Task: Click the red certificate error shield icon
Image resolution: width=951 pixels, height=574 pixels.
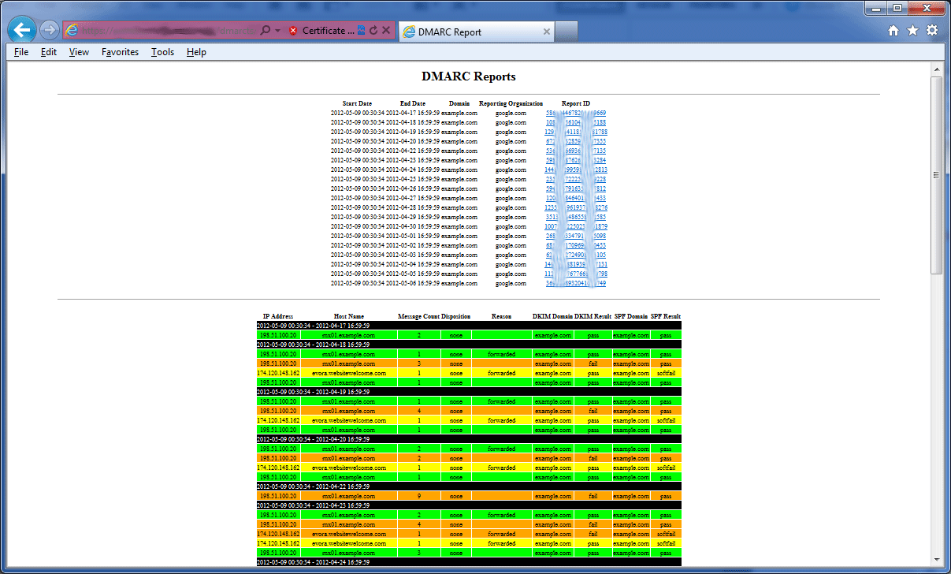Action: point(293,31)
